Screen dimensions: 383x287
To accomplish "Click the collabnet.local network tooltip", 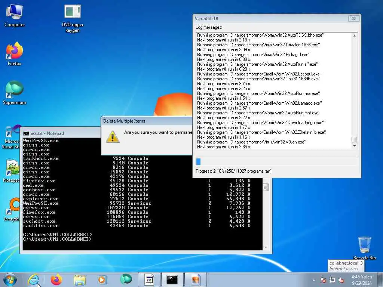I will (346, 266).
